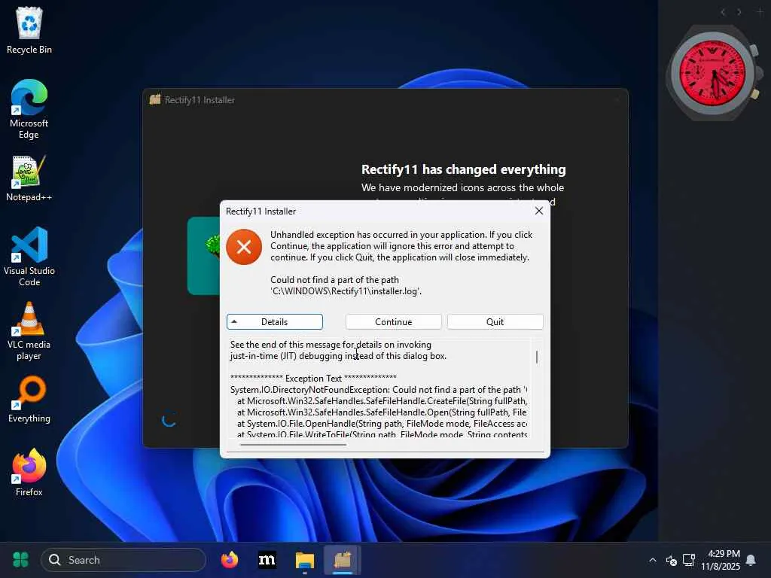
Task: Click Continue to ignore the error
Action: (x=393, y=322)
